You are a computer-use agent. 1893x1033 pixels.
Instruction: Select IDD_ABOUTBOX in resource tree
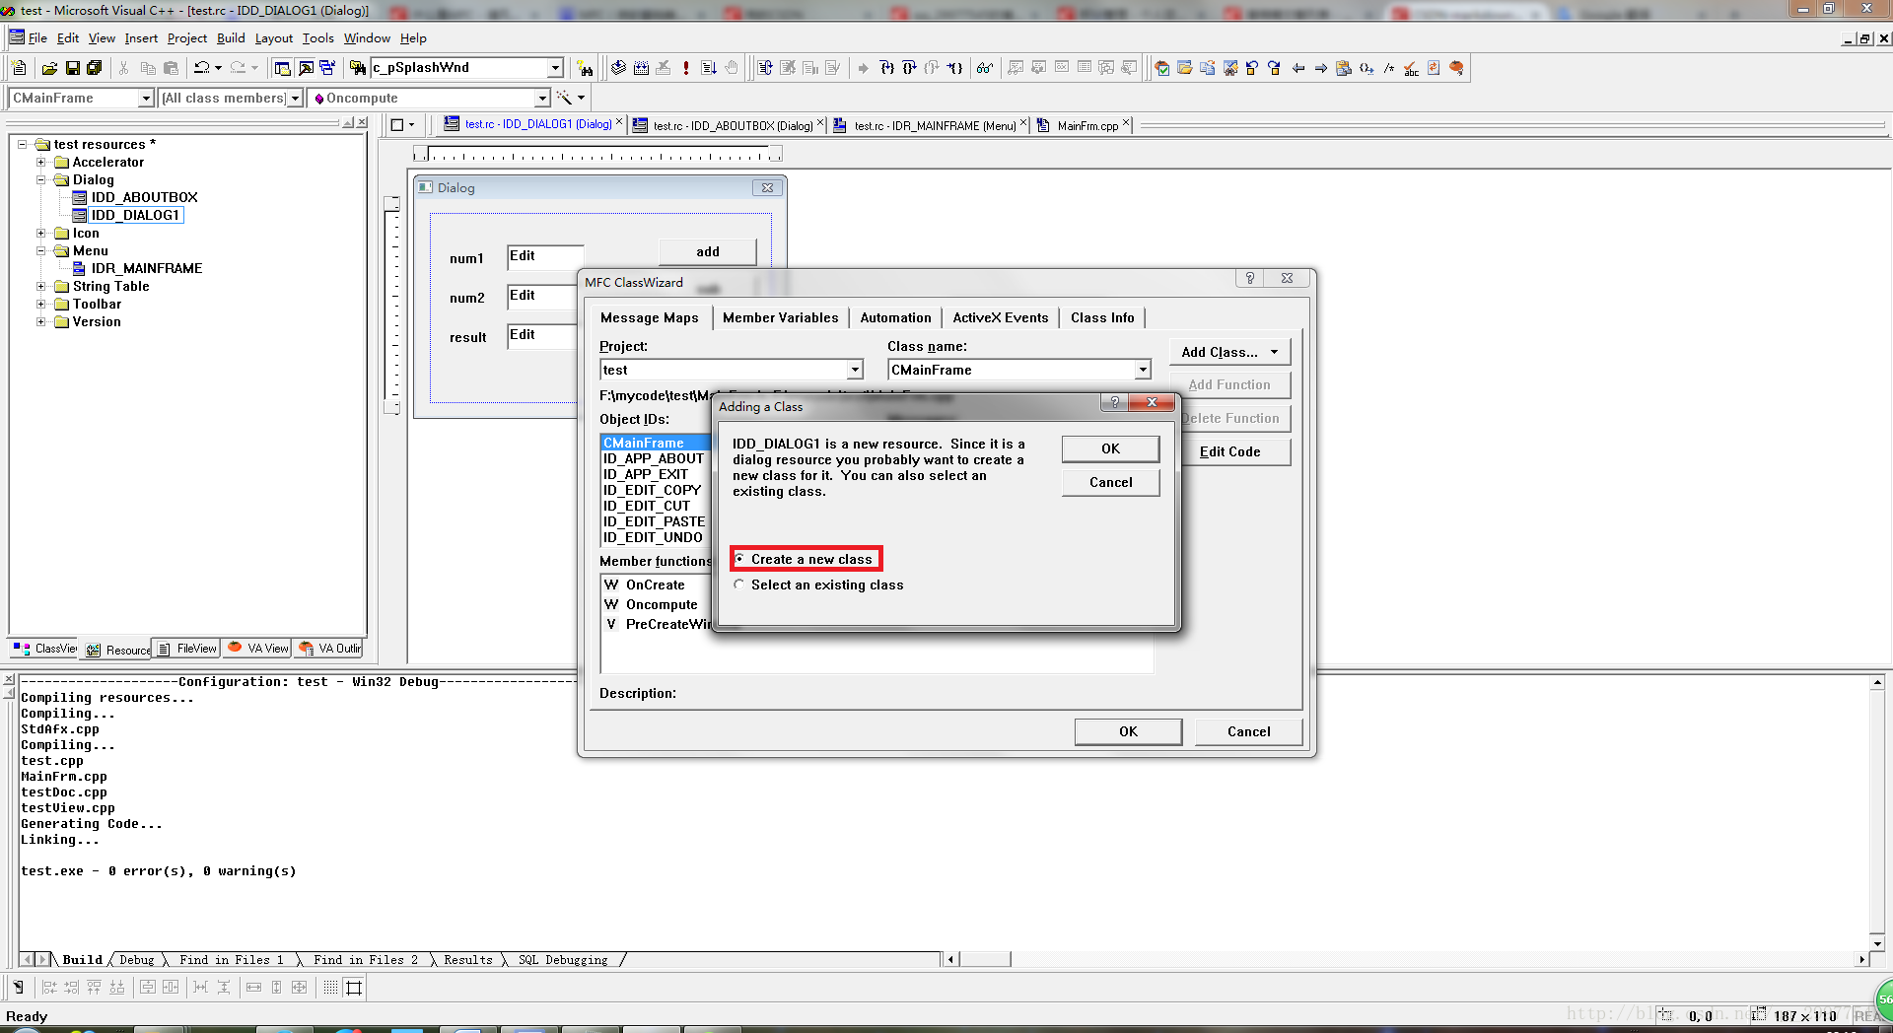click(144, 197)
